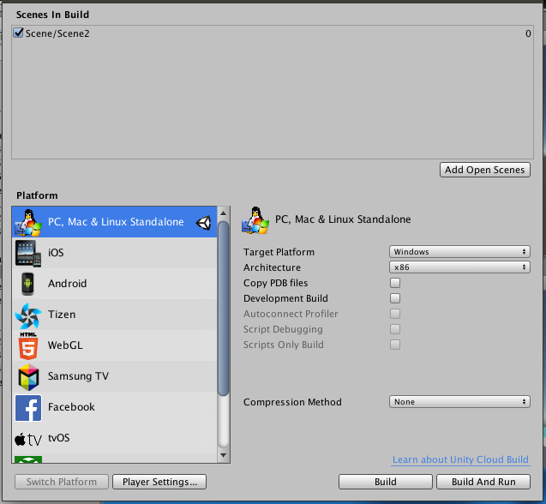Screen dimensions: 546x504
Task: Click the iOS devices icon
Action: [x=28, y=253]
